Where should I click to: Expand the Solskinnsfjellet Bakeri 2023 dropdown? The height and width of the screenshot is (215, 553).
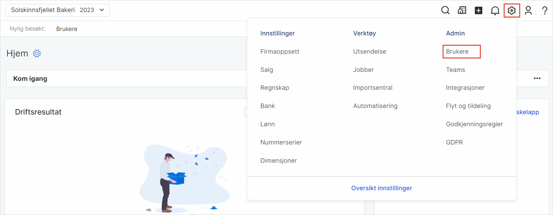pos(58,10)
